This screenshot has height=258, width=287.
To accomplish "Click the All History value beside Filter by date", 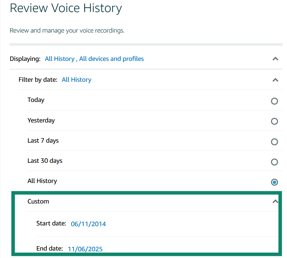I will (77, 80).
